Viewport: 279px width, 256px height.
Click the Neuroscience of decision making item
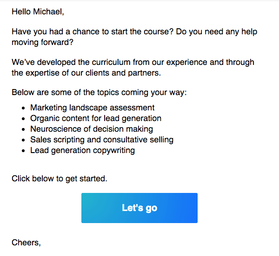(92, 129)
